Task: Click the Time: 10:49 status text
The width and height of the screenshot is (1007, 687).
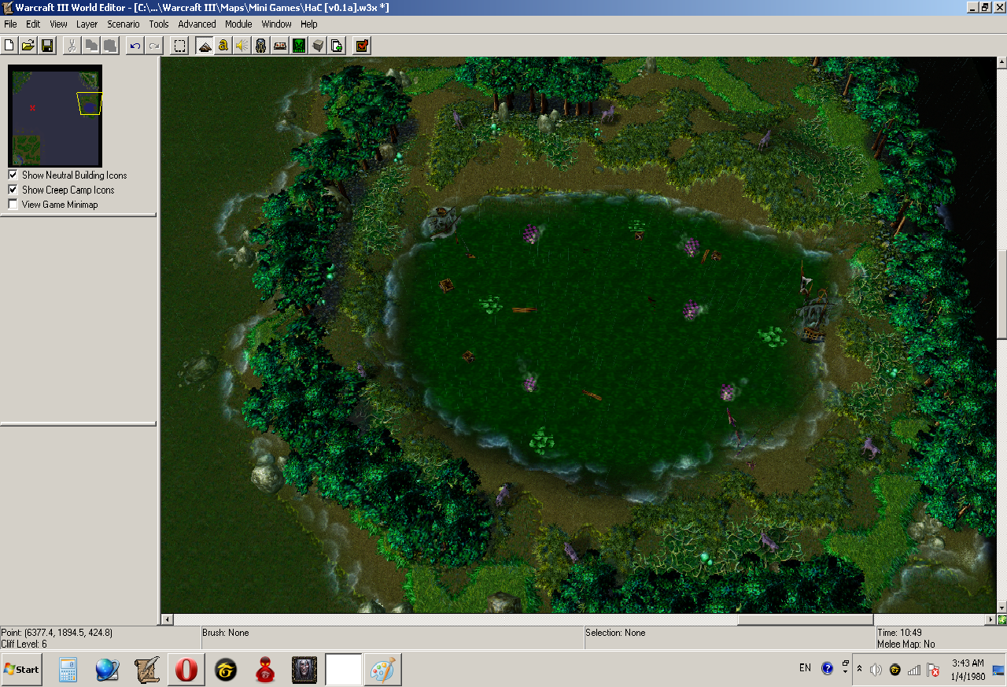Action: [899, 633]
